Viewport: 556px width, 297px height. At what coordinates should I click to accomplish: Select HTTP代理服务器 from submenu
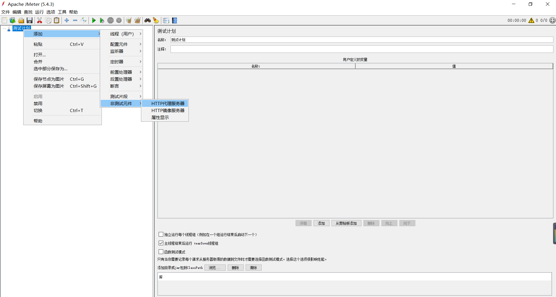165,103
